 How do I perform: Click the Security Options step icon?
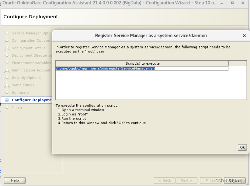(x=7, y=78)
